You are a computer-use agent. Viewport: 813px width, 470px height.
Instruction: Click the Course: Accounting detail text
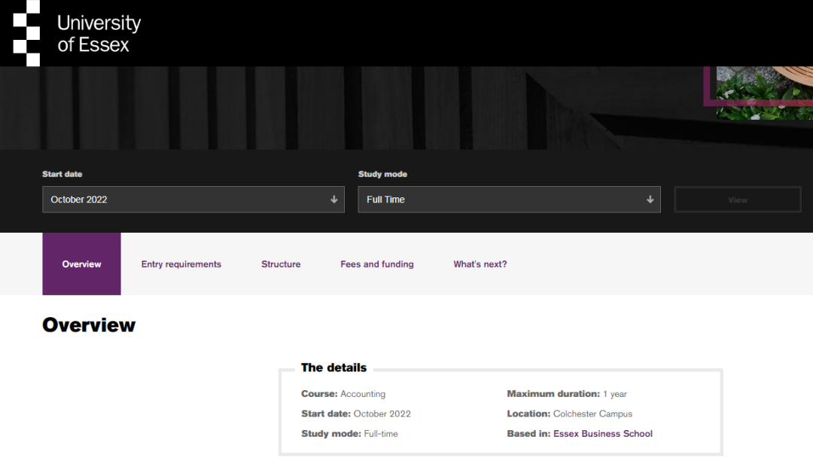click(x=343, y=394)
